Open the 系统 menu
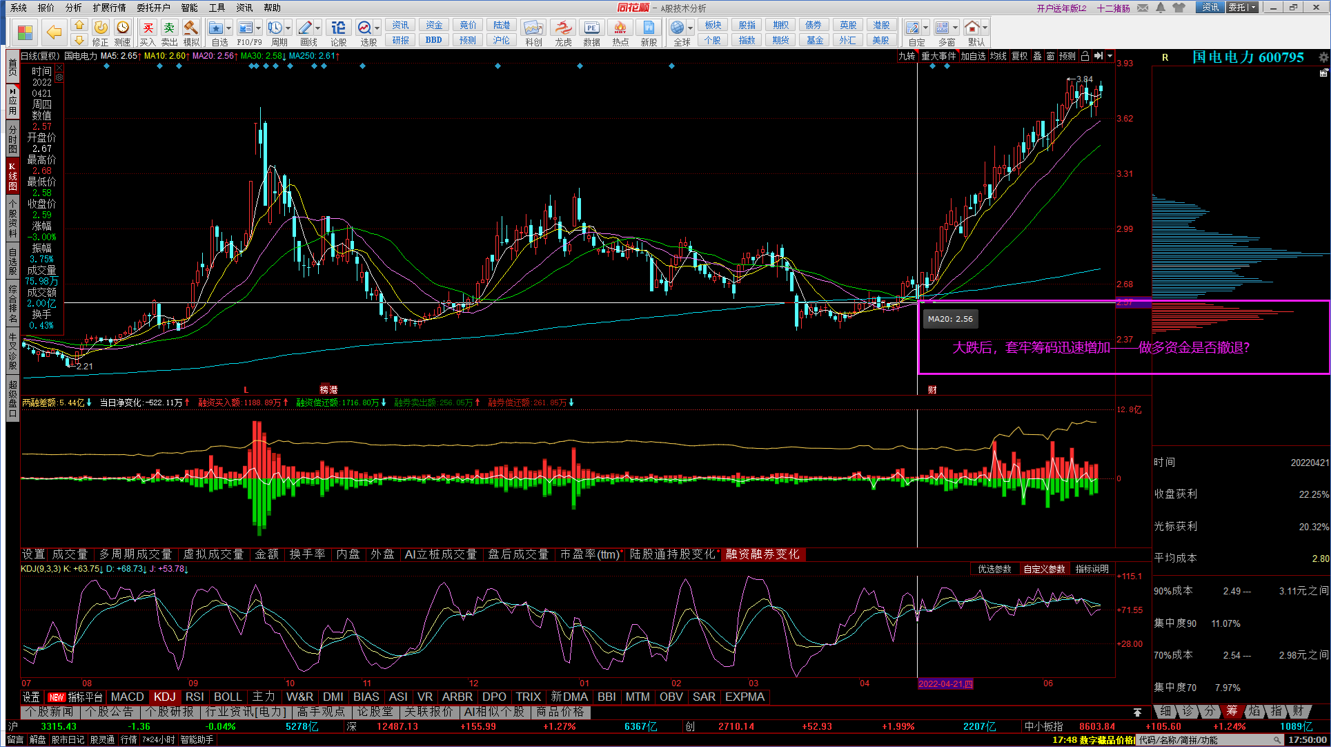 point(19,8)
